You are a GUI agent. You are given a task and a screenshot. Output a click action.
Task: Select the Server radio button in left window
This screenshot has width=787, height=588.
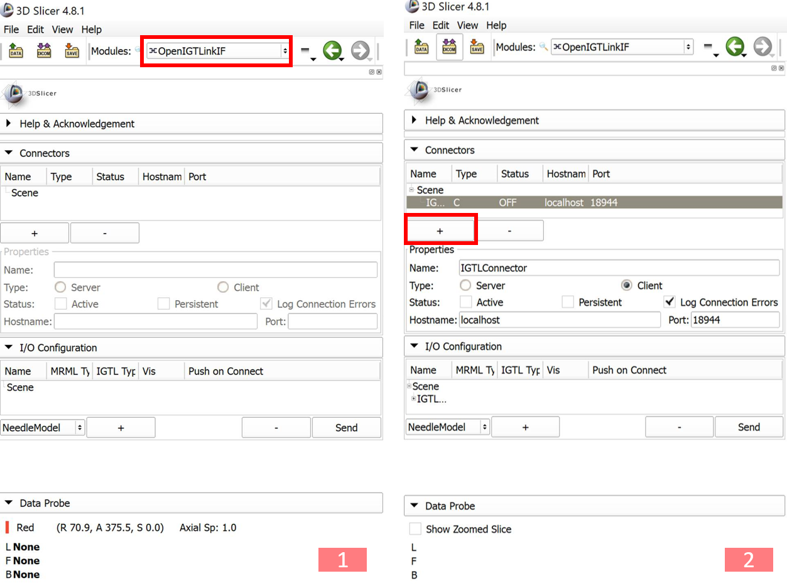tap(60, 287)
